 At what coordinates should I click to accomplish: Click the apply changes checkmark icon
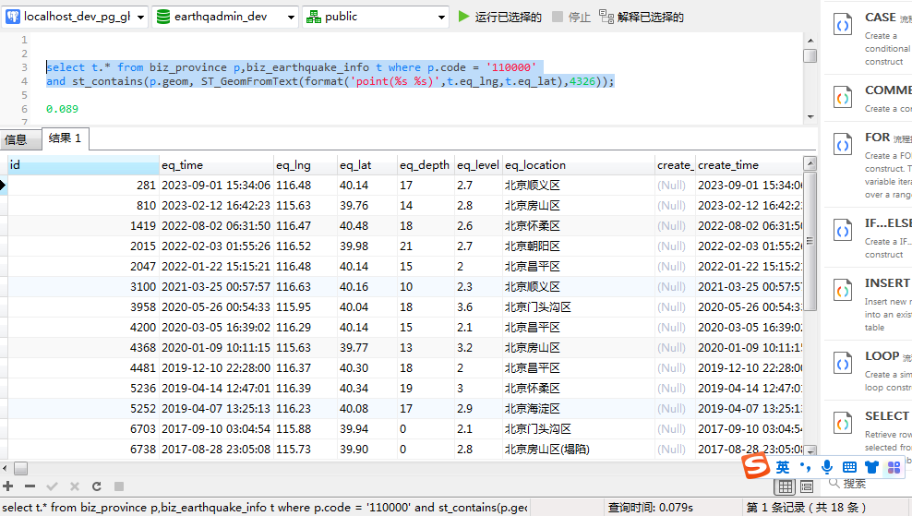[53, 486]
